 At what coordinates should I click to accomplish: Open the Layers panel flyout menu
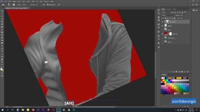coord(190,9)
